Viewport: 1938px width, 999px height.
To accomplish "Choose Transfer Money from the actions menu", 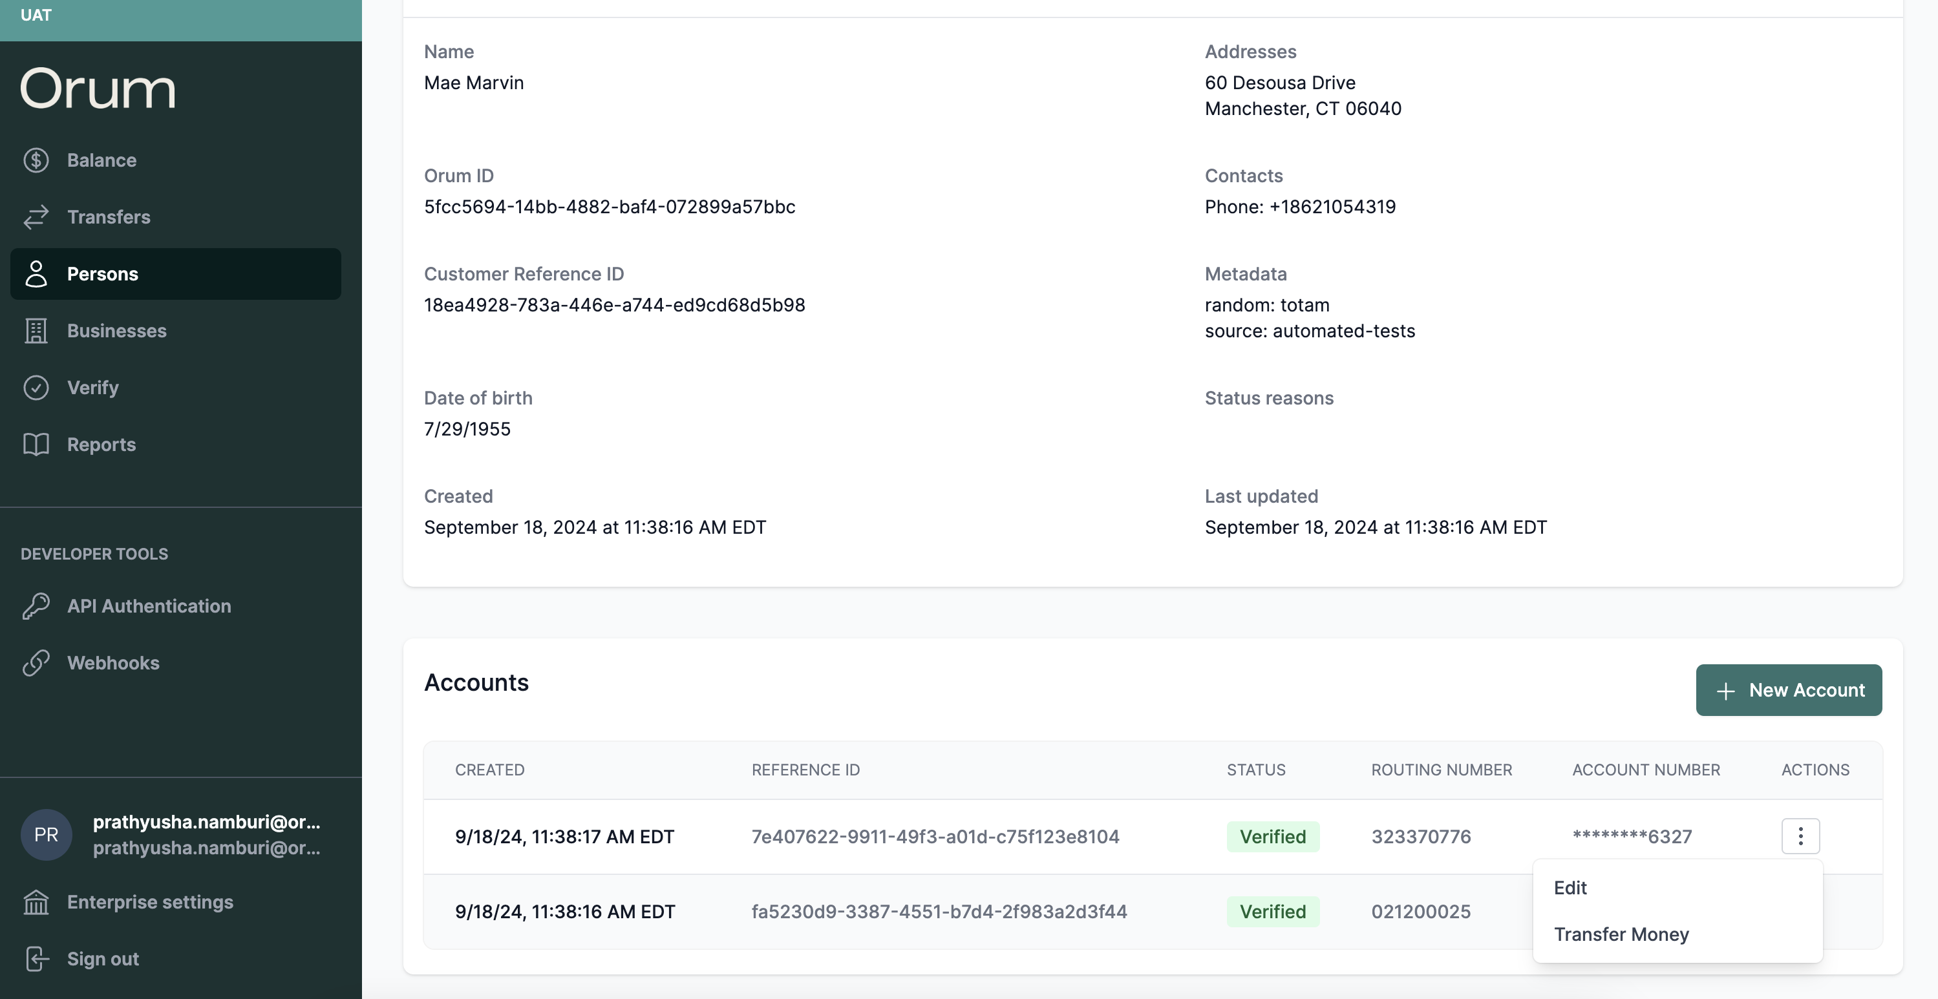I will [1621, 934].
